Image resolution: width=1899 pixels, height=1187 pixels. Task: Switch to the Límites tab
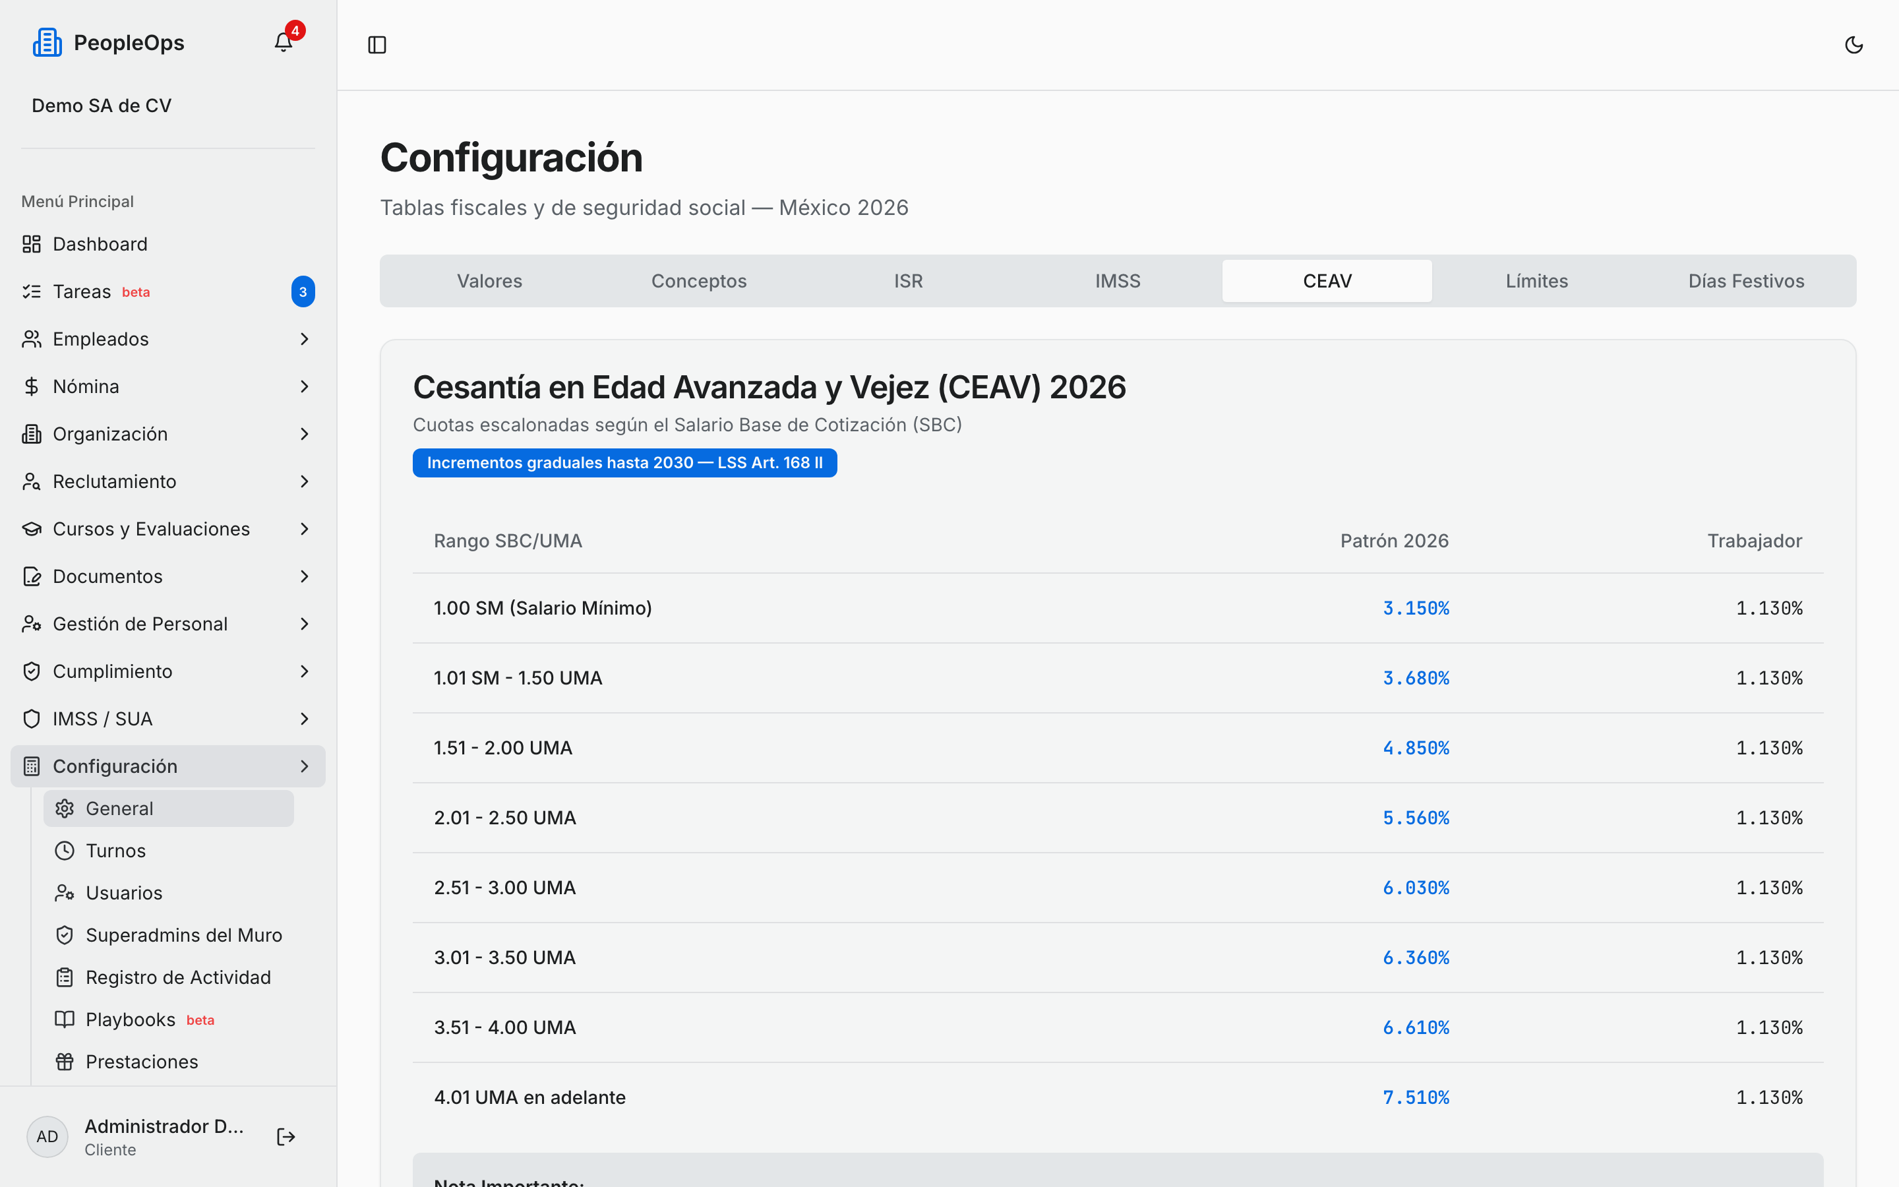tap(1536, 281)
